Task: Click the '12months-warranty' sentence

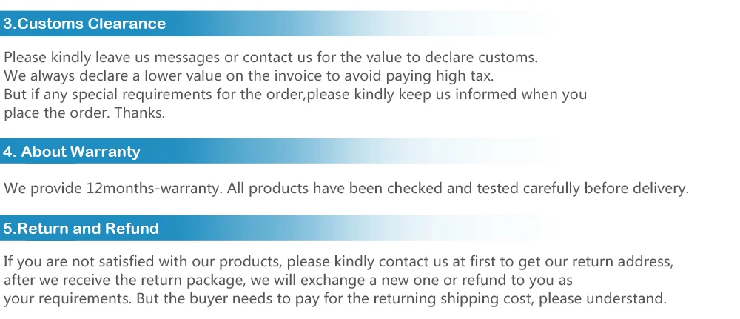Action: pyautogui.click(x=346, y=188)
